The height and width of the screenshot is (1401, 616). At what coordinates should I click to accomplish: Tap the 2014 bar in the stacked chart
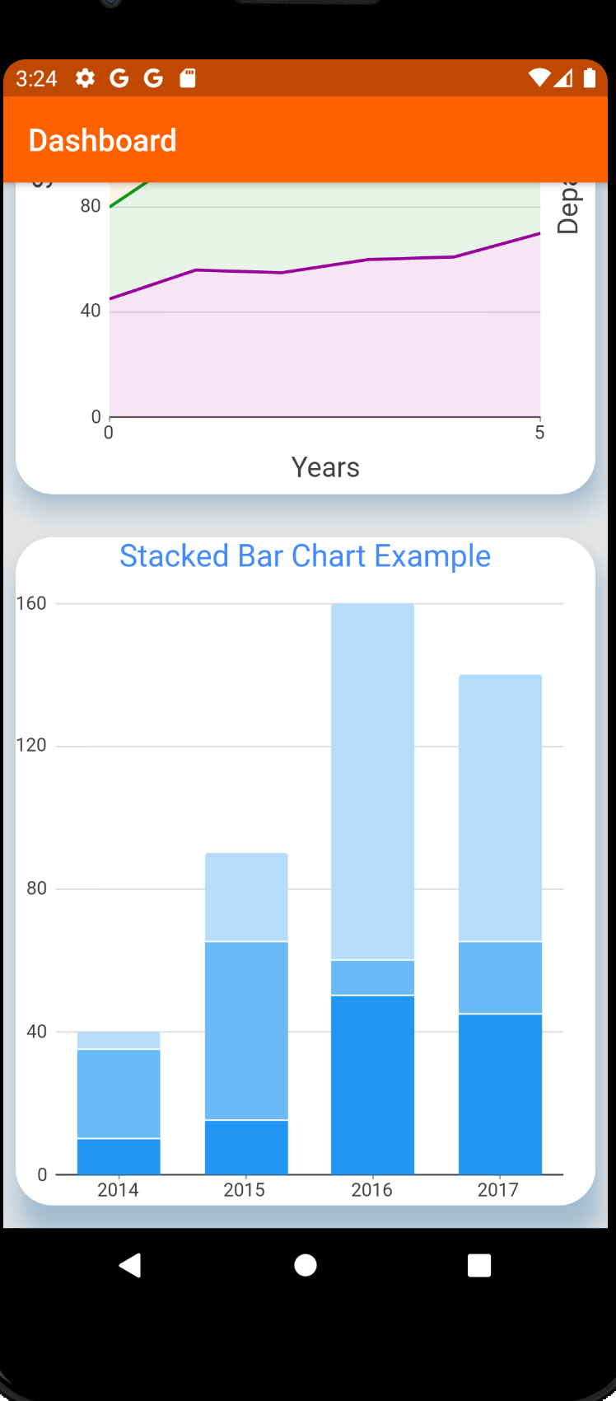tap(118, 1096)
